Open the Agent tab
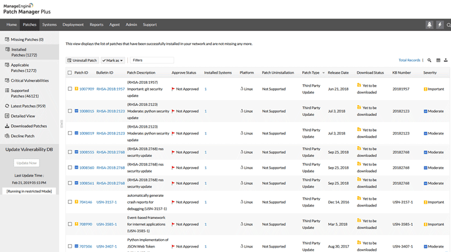 (114, 25)
